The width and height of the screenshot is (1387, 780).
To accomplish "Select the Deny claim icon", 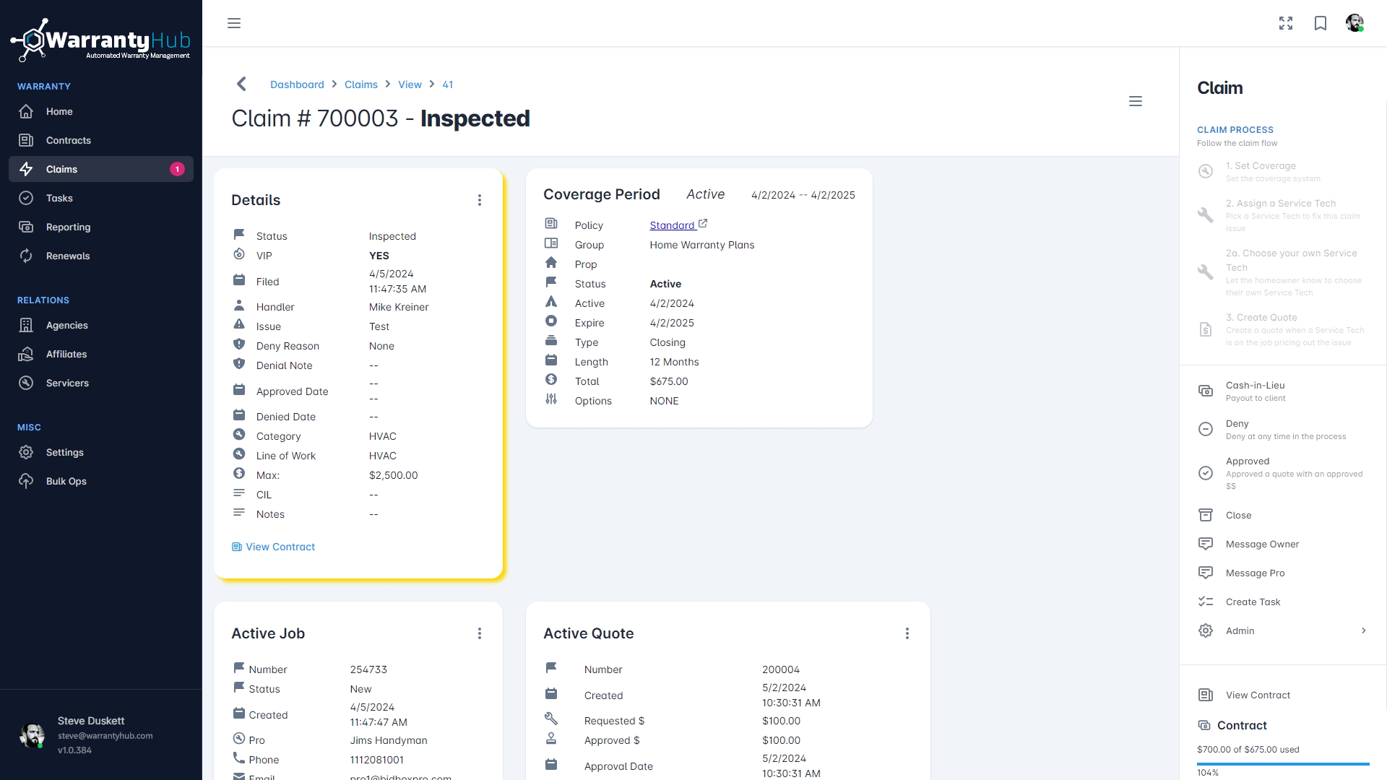I will pos(1206,428).
